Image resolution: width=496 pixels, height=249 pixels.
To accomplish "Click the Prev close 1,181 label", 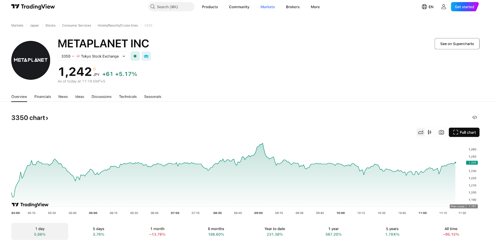I will [x=464, y=206].
